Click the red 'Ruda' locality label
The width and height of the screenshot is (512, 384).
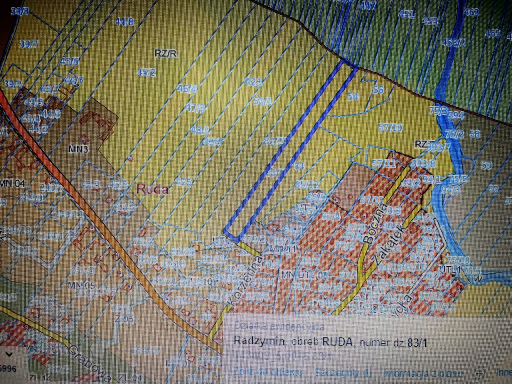coord(152,189)
